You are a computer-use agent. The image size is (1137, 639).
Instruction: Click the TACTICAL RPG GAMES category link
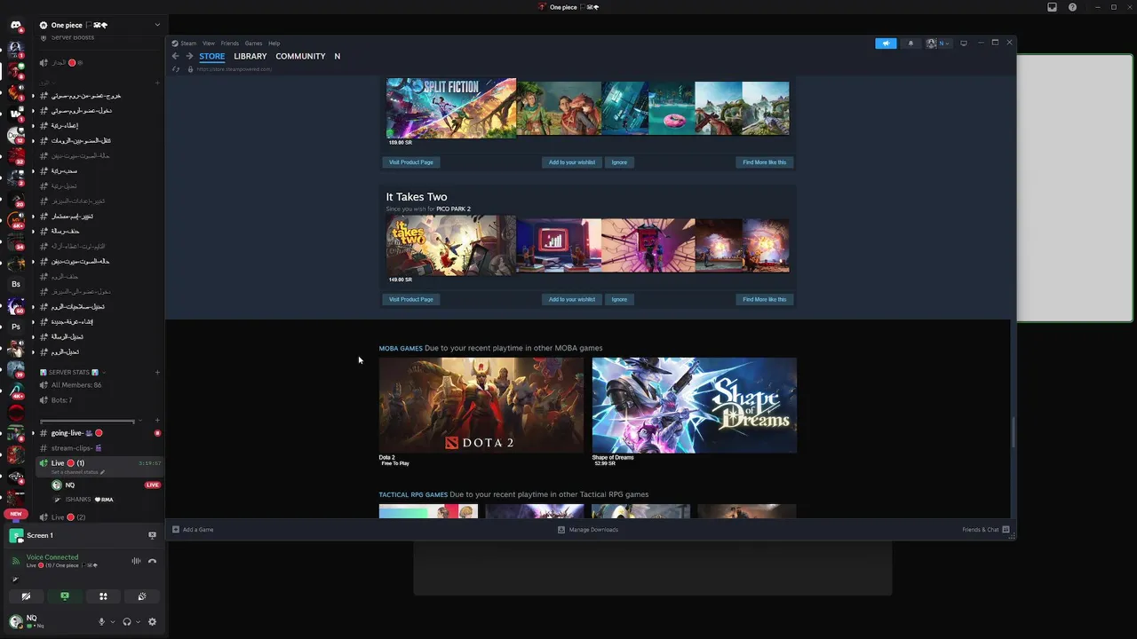coord(413,494)
